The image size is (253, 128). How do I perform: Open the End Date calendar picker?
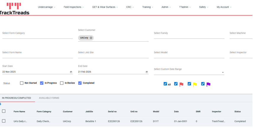[x=147, y=72]
